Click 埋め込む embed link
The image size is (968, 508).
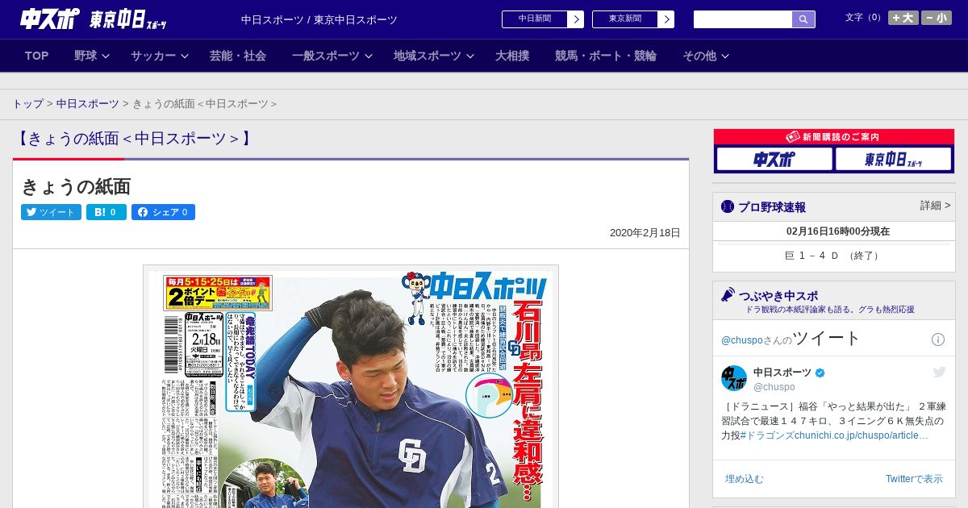(x=744, y=479)
